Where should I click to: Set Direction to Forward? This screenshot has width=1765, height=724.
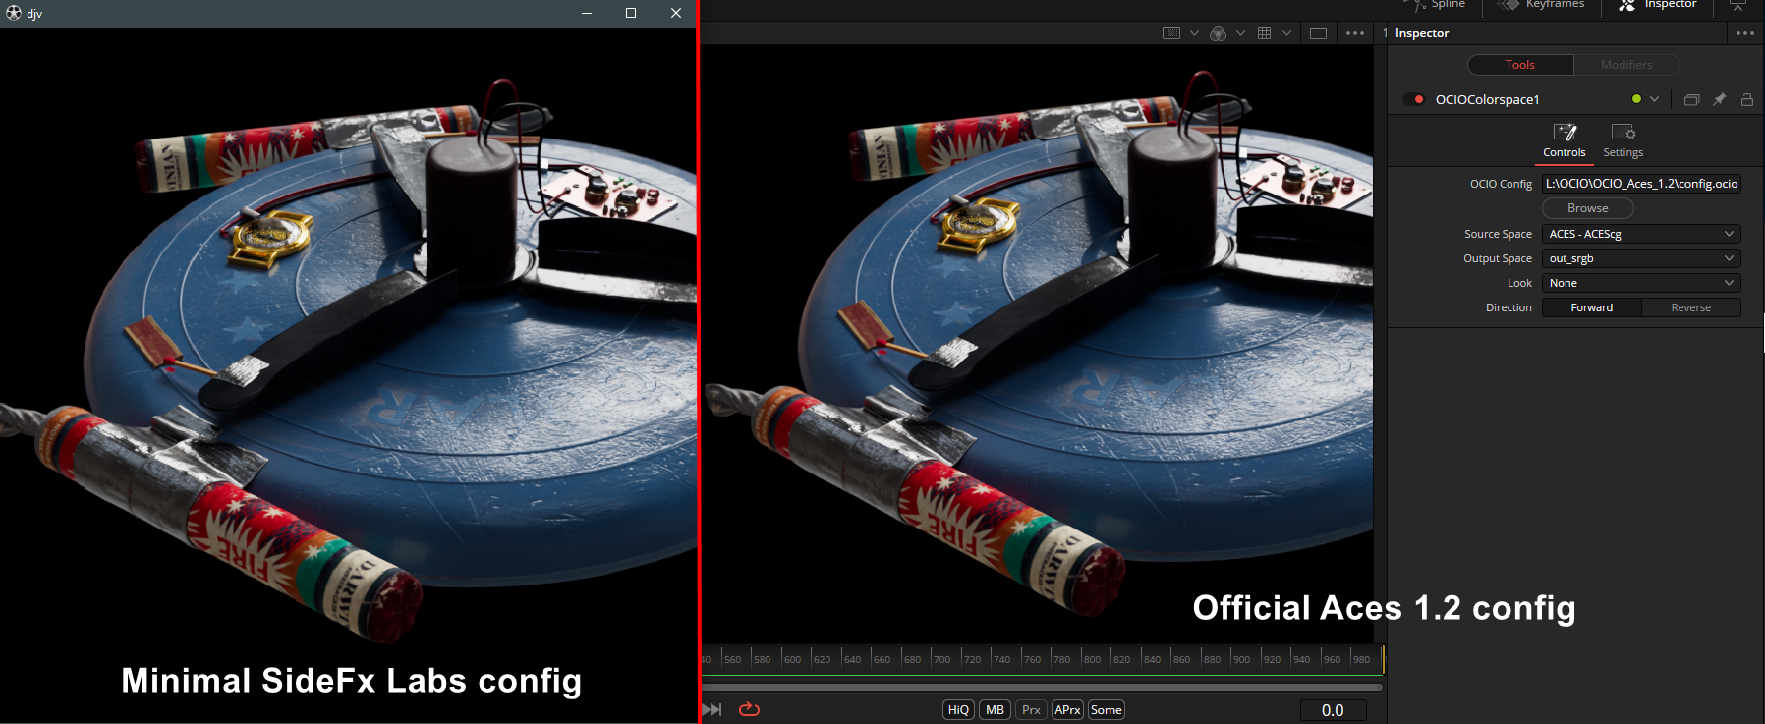(x=1592, y=307)
